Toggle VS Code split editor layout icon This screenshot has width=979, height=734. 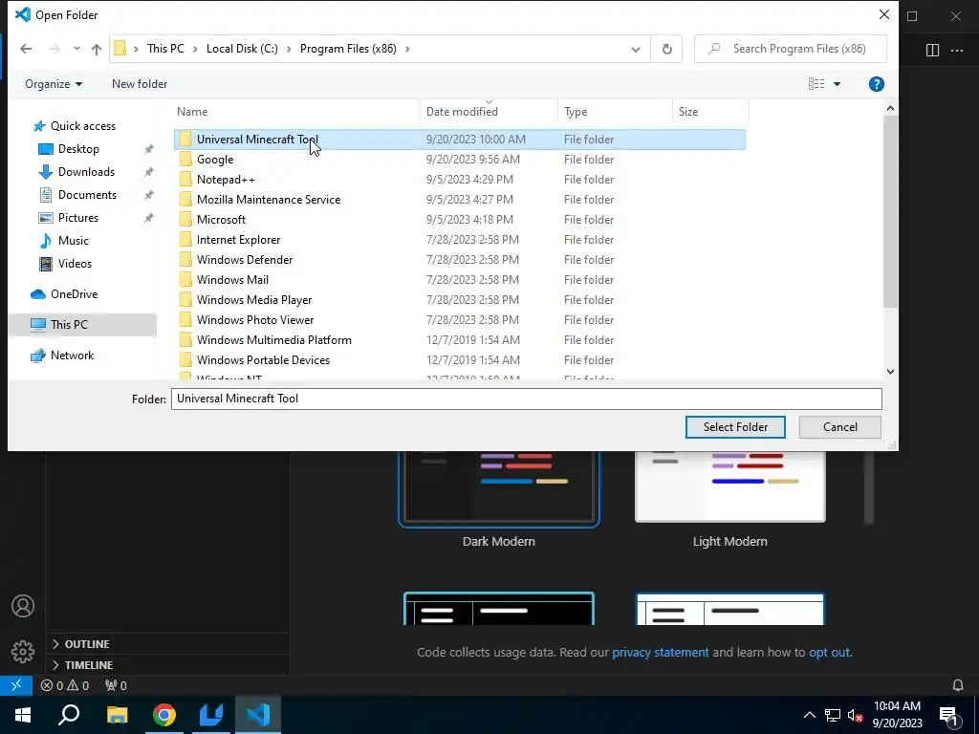(932, 50)
